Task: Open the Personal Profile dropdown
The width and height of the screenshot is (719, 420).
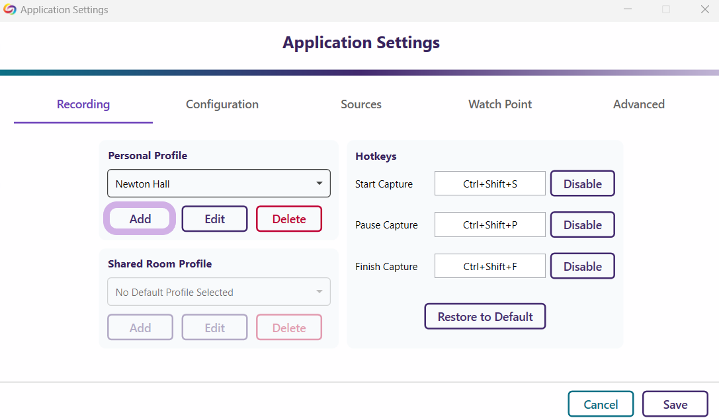Action: click(219, 184)
